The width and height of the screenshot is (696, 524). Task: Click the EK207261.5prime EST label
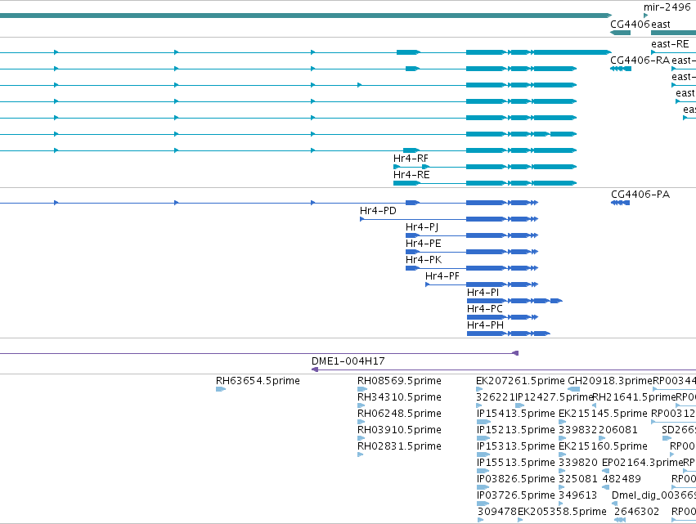pos(520,381)
